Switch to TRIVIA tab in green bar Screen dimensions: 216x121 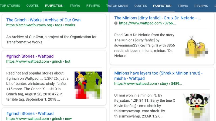[75, 6]
